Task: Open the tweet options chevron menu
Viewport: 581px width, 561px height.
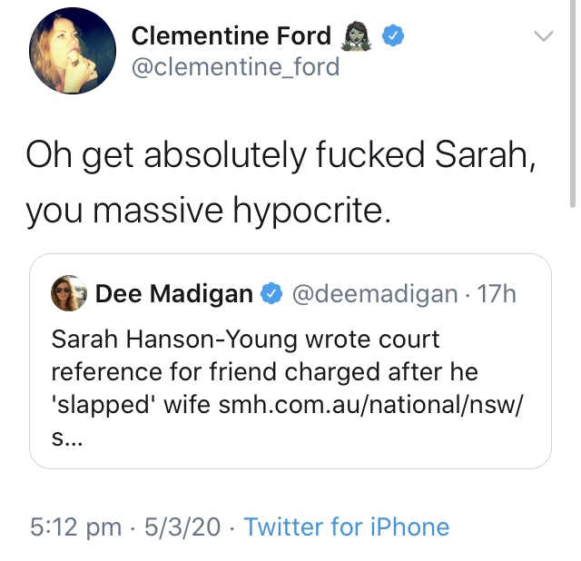Action: coord(543,37)
